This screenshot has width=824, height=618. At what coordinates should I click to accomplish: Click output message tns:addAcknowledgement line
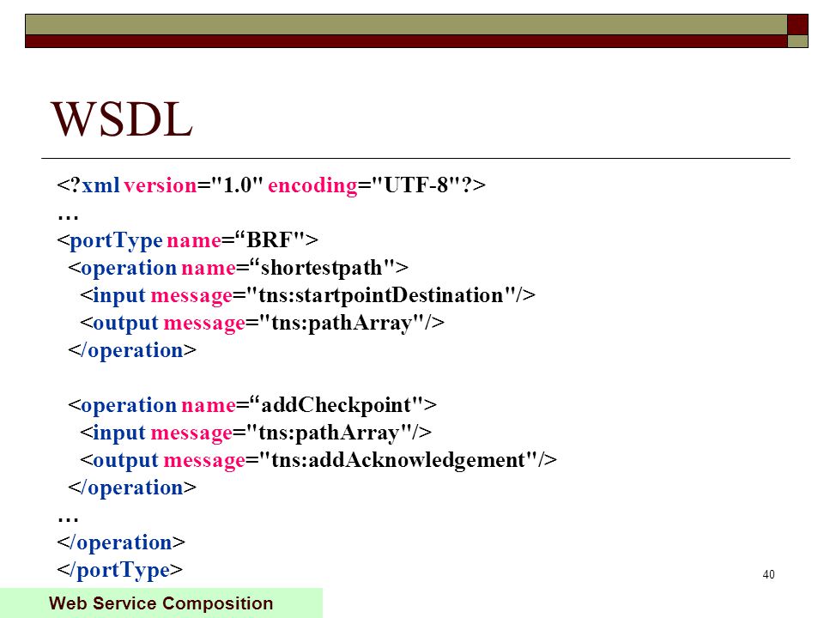click(318, 460)
